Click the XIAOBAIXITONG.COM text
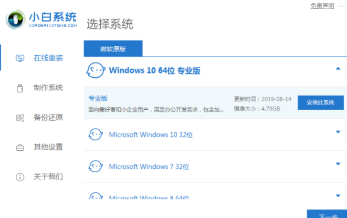The height and width of the screenshot is (218, 347). pyautogui.click(x=53, y=26)
